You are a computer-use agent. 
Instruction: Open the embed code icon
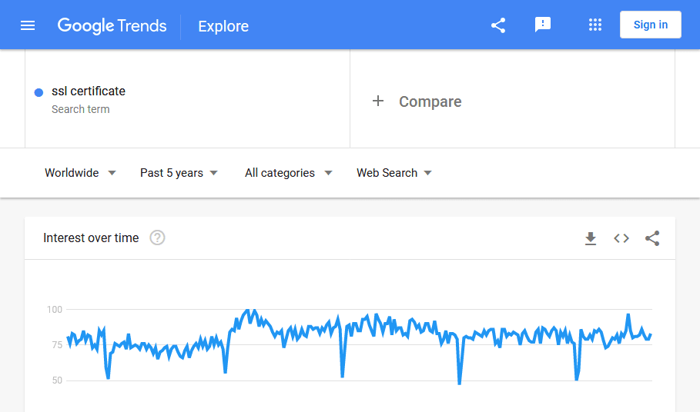point(621,238)
